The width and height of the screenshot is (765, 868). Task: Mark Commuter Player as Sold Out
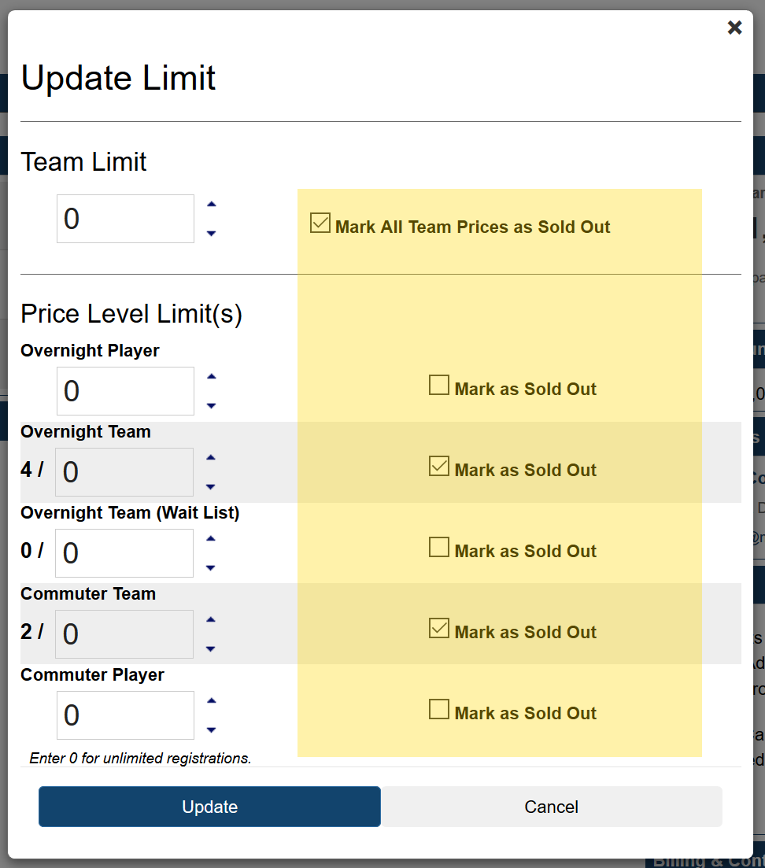coord(439,710)
